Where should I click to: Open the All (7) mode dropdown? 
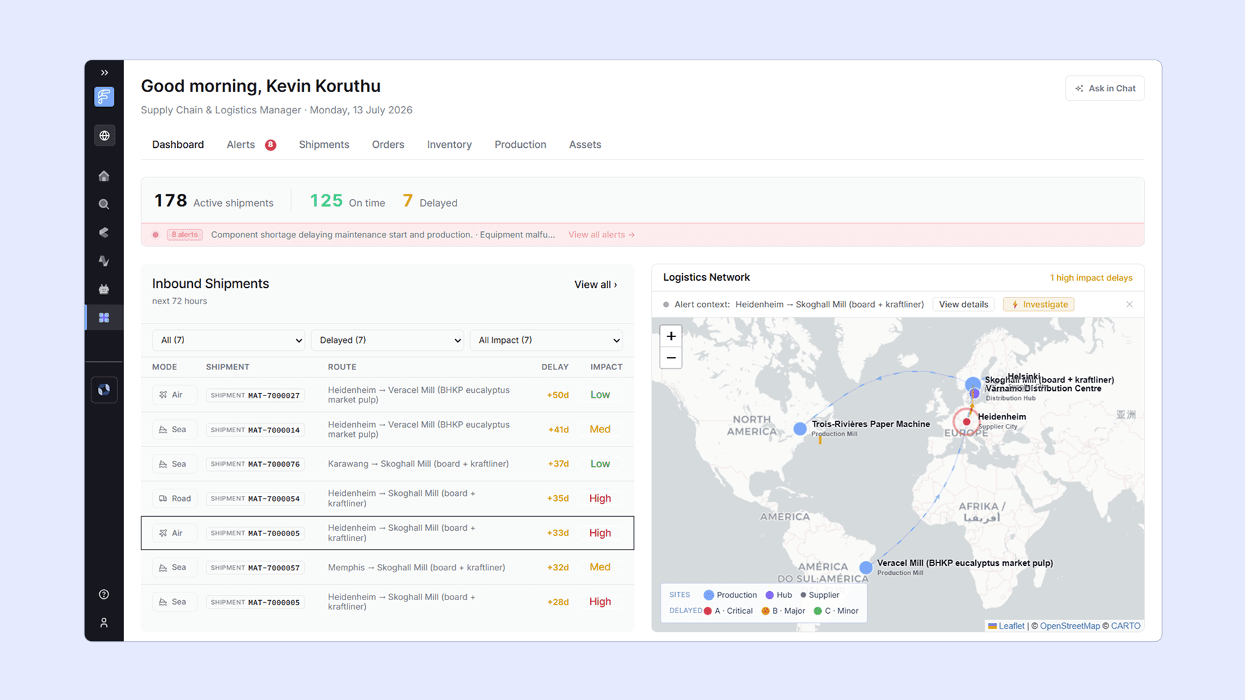click(229, 340)
